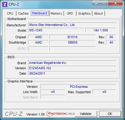The image size is (125, 120).
Task: Close the CPU-Z window
Action: 115,3
